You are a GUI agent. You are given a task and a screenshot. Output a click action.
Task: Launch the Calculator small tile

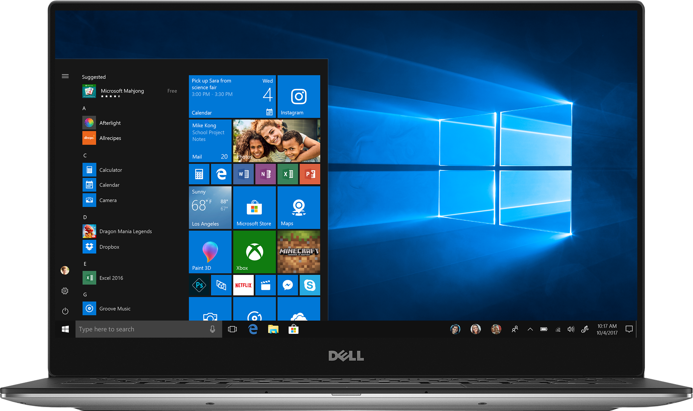(x=199, y=174)
